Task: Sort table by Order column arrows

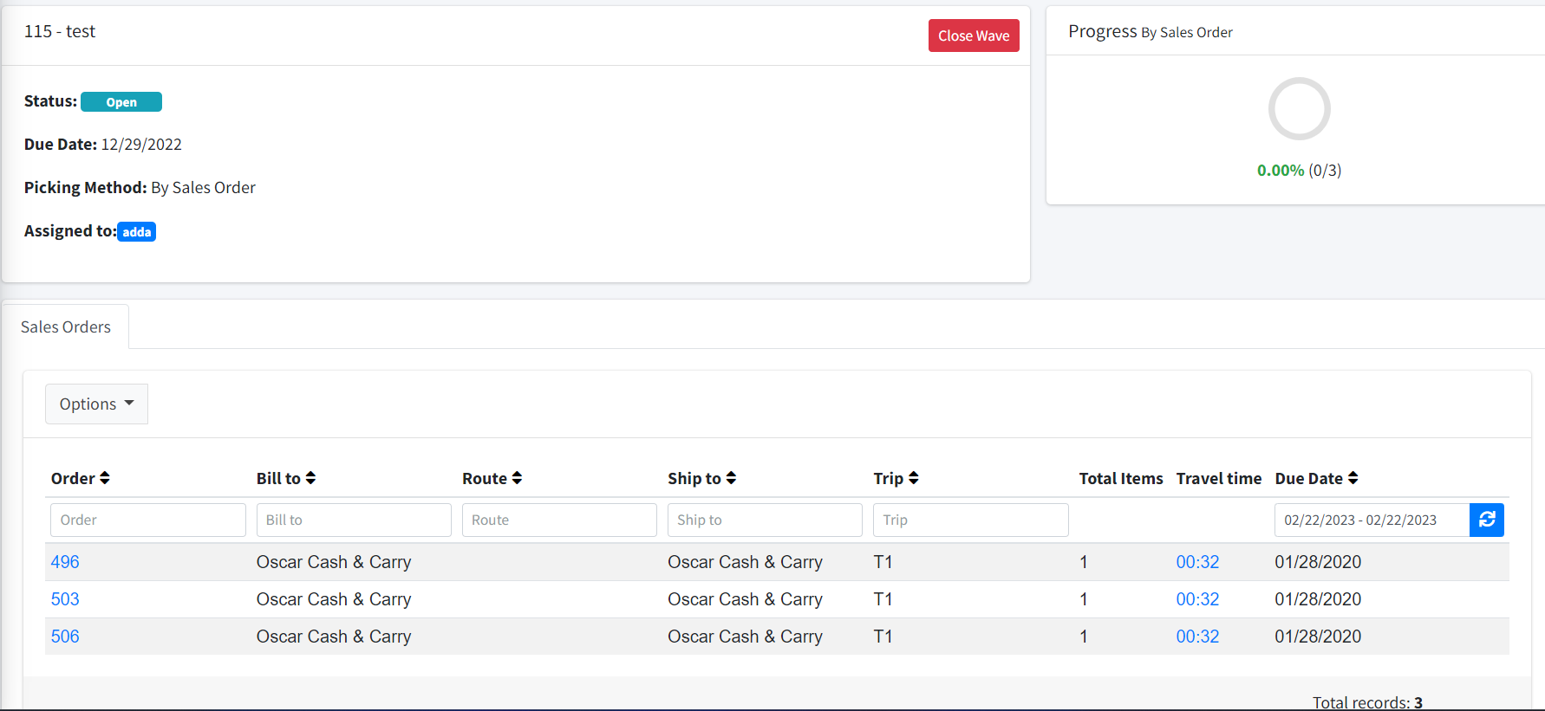Action: [105, 478]
